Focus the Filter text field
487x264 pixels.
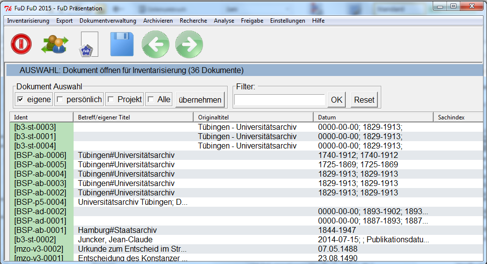coord(280,100)
